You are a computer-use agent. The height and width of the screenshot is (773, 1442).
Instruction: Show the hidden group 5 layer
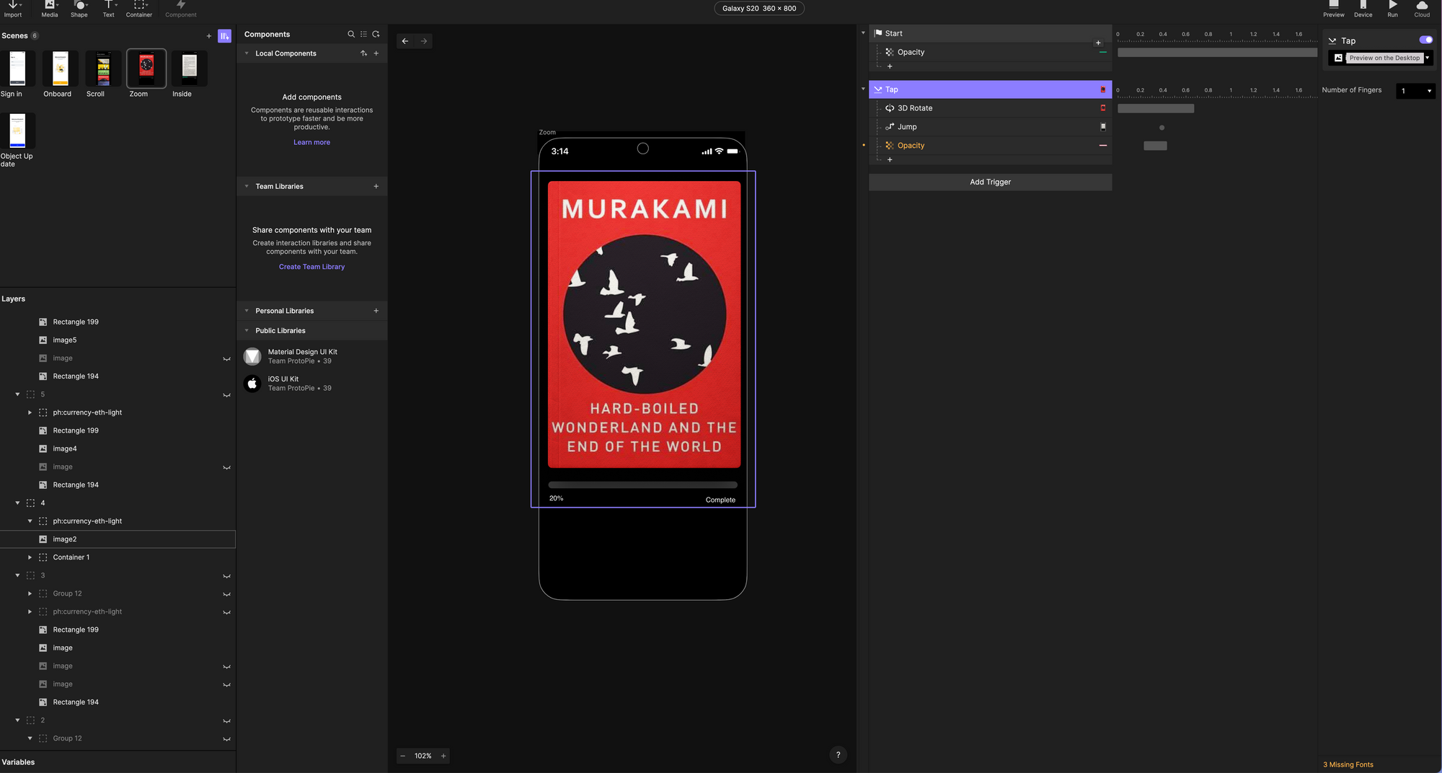[226, 395]
